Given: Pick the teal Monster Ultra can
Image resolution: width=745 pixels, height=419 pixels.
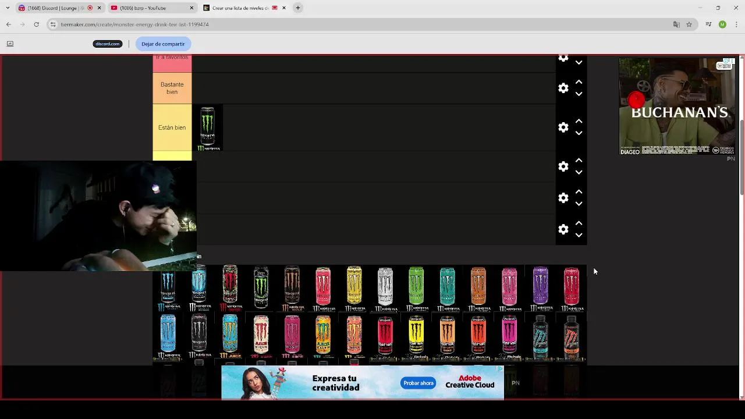Looking at the screenshot, I should 447,289.
